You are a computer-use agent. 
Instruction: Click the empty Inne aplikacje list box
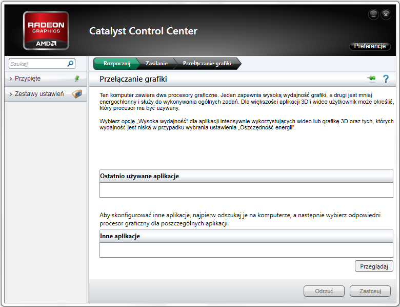246,250
